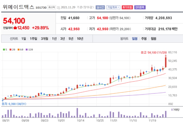This screenshot has width=183, height=127.
Task: Select the 월봉 monthly candle chart
Action: pos(153,39)
